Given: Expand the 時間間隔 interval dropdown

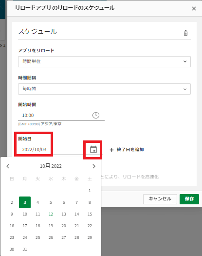Looking at the screenshot, I should point(104,89).
